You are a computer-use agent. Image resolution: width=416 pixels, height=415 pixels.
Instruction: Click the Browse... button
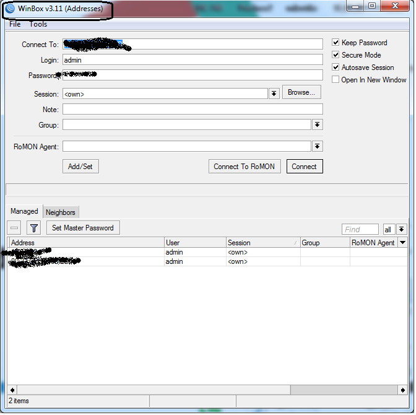pyautogui.click(x=302, y=92)
